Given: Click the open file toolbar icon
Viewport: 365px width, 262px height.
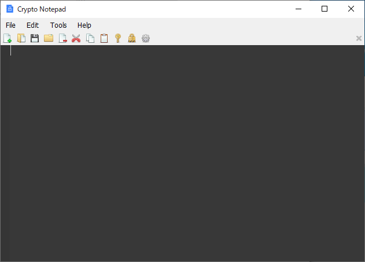Looking at the screenshot, I should coord(21,38).
